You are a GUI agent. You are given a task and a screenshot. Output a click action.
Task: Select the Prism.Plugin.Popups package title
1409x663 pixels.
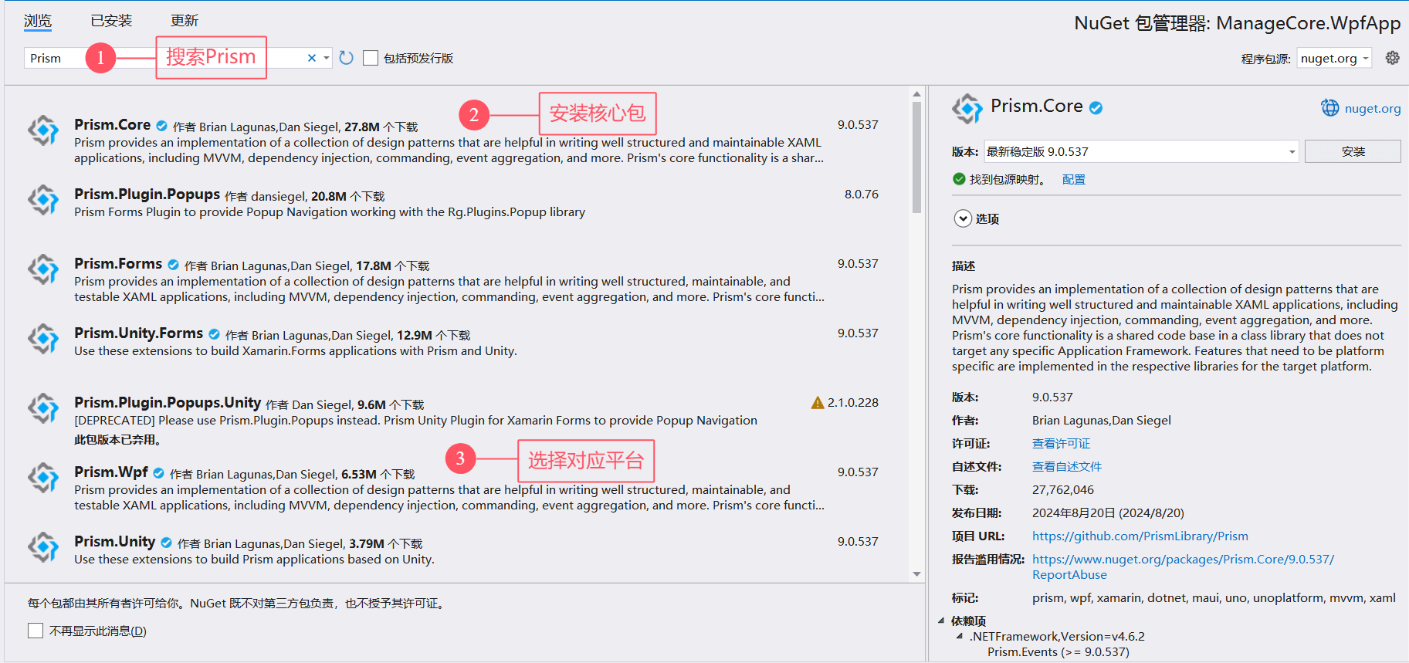147,194
